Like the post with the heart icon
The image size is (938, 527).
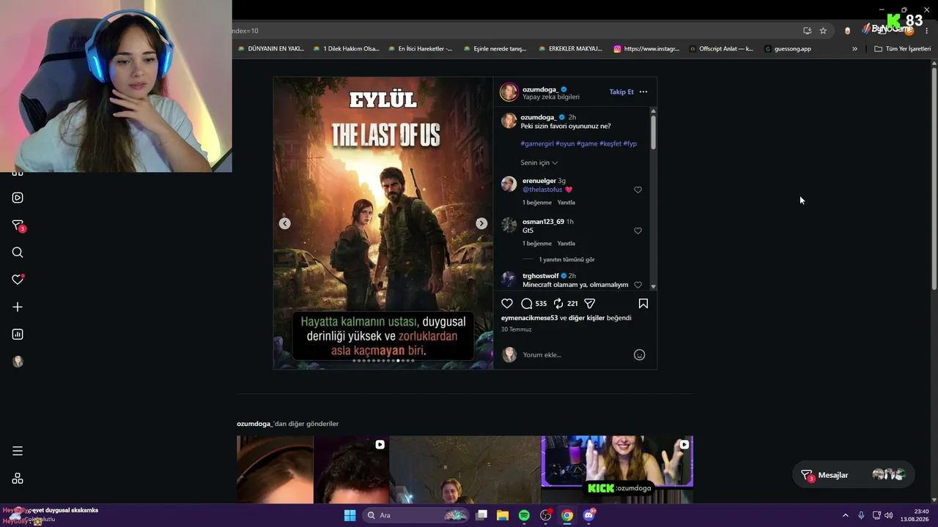click(x=507, y=303)
